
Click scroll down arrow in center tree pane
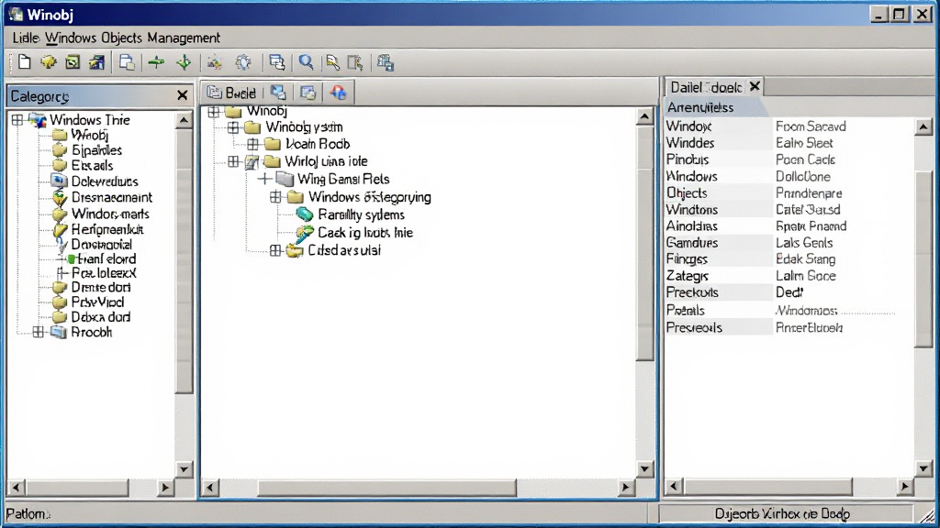click(645, 468)
